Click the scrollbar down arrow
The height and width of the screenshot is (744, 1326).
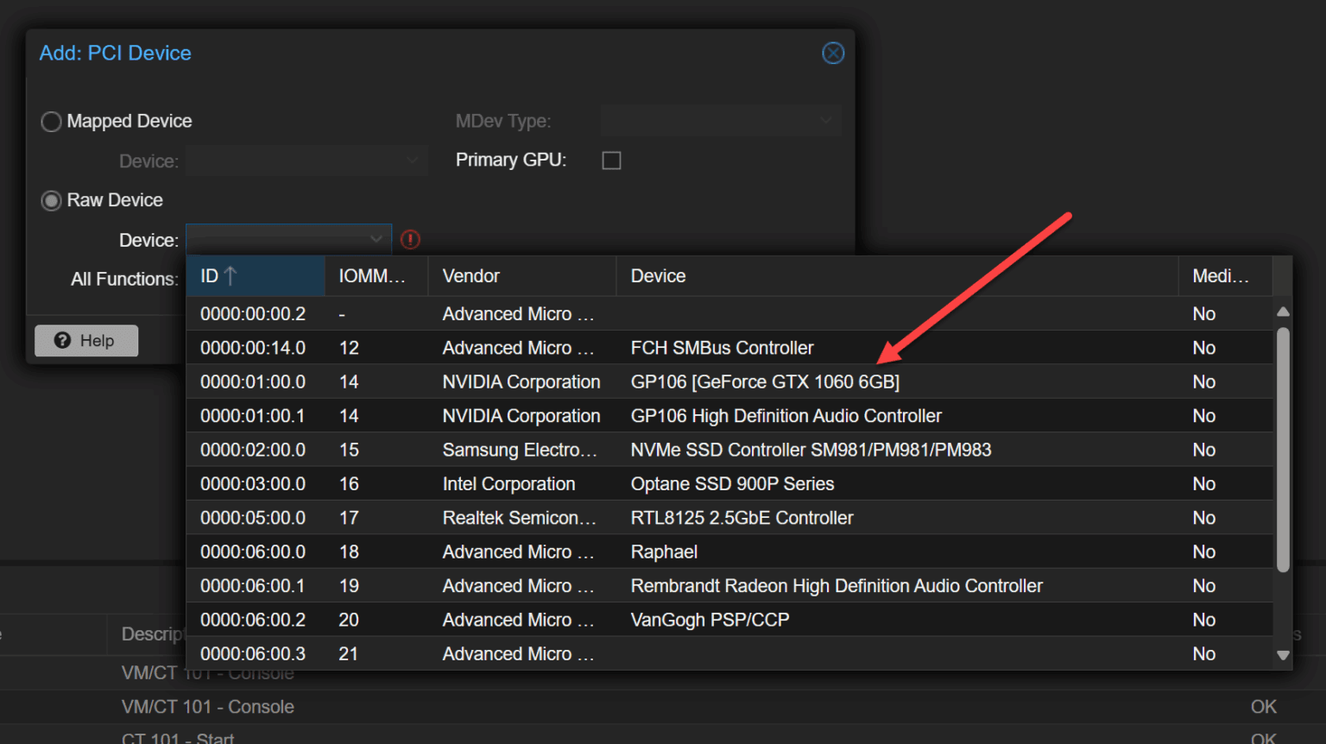pos(1284,653)
